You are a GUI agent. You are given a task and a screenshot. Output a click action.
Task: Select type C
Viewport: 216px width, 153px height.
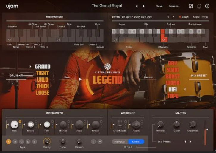(21, 142)
